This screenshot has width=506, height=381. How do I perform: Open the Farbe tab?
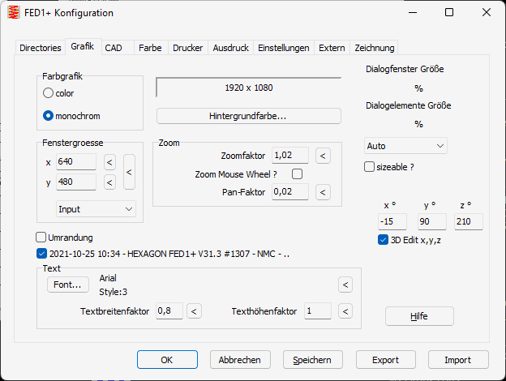(x=150, y=48)
